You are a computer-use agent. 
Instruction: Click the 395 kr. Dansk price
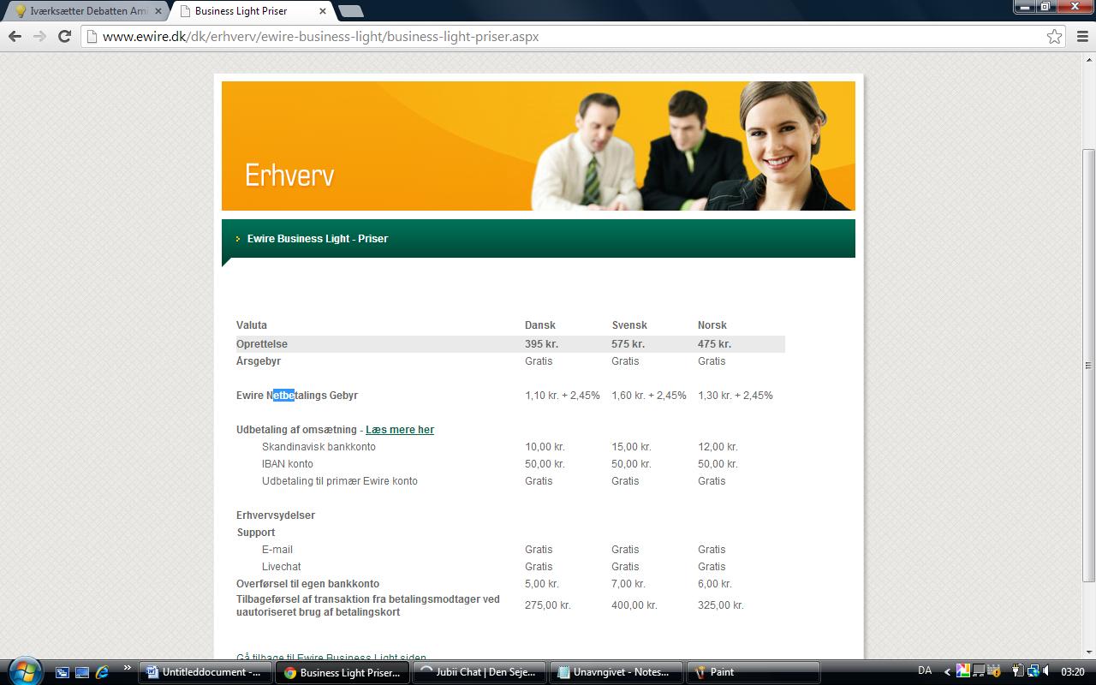coord(542,344)
